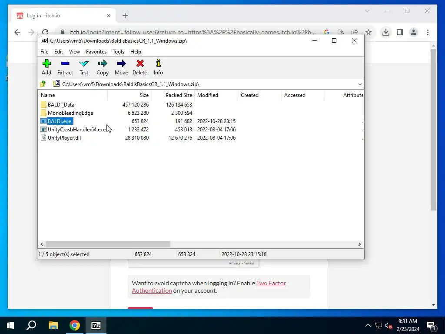Select the Log in - itch.io tab
Screen dimensions: 445x334
tap(63, 16)
